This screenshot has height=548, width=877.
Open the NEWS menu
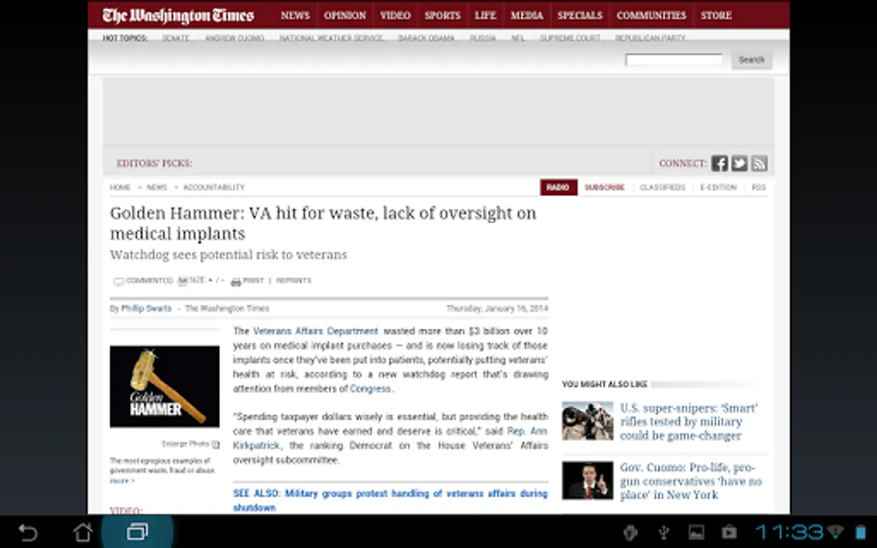(x=295, y=15)
